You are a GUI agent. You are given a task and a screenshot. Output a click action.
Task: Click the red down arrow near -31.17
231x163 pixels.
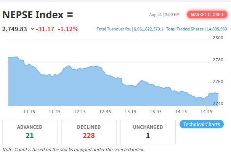click(x=32, y=29)
